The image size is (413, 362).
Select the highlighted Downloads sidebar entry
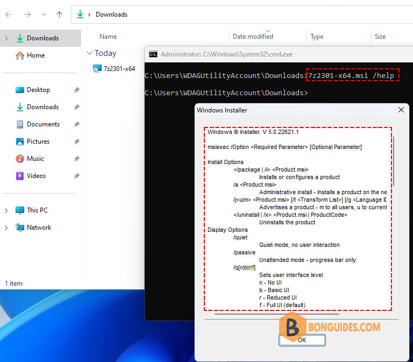click(x=40, y=38)
